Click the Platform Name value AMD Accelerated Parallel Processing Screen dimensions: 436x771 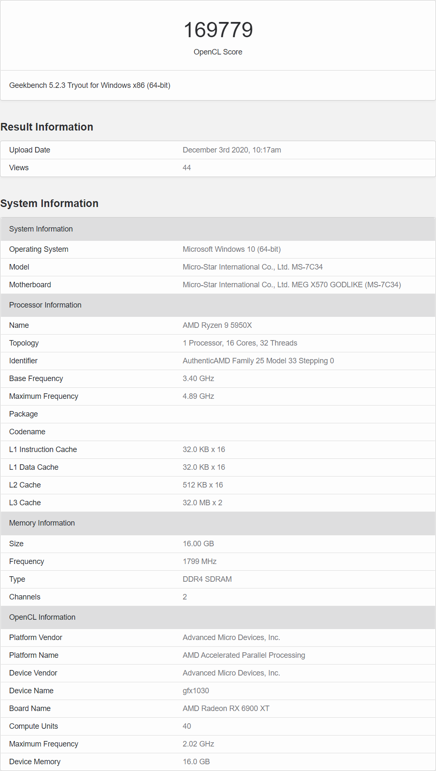coord(244,655)
